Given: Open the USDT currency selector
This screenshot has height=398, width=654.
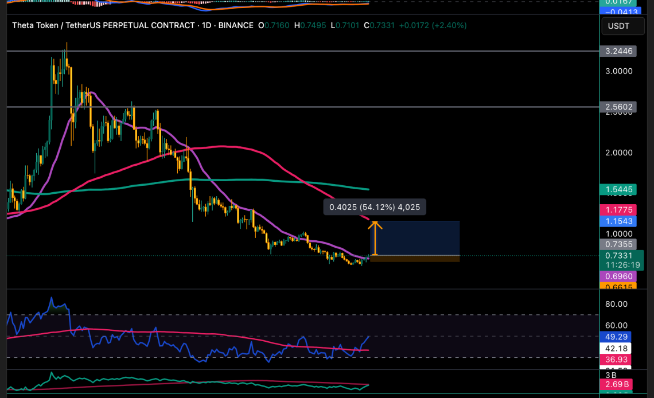Looking at the screenshot, I should 618,26.
